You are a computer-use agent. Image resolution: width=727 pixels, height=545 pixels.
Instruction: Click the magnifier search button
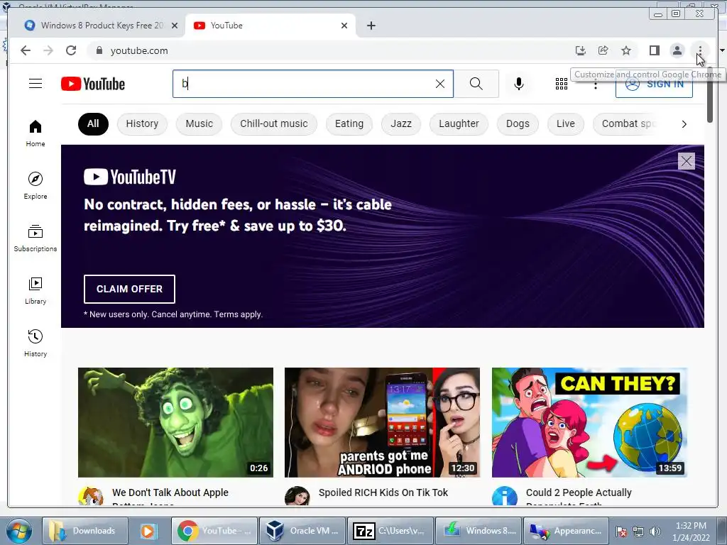pyautogui.click(x=476, y=84)
